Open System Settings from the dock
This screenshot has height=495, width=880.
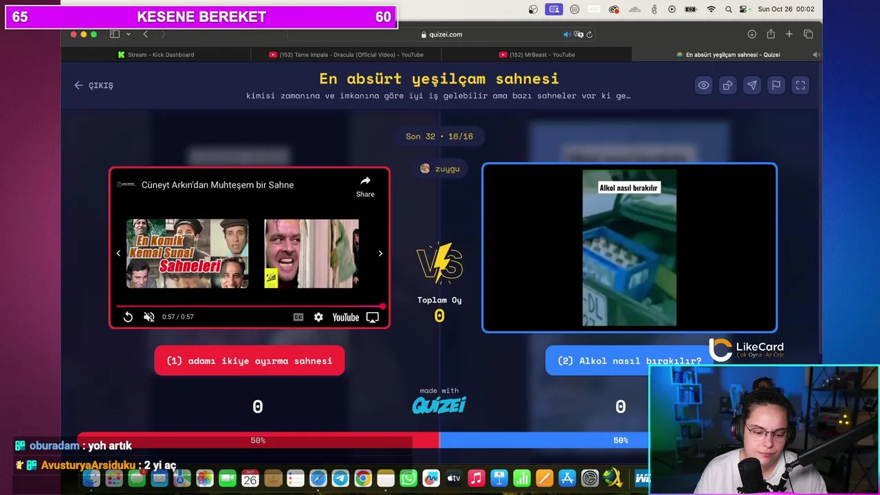tap(590, 478)
